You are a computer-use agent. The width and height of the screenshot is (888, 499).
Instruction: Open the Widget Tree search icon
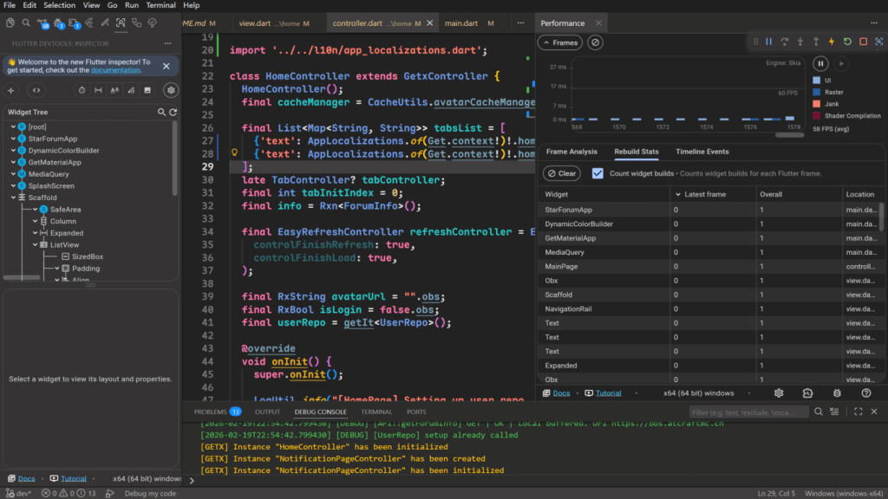point(161,112)
